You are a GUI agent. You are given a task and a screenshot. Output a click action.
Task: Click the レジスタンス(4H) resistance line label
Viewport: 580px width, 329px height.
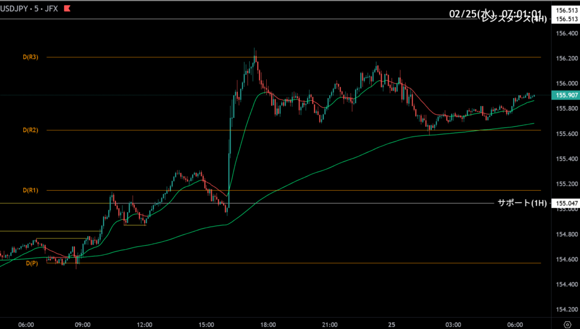pyautogui.click(x=513, y=19)
